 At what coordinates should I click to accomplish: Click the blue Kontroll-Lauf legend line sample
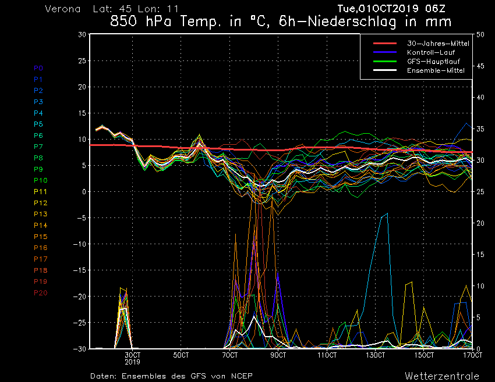(x=385, y=52)
